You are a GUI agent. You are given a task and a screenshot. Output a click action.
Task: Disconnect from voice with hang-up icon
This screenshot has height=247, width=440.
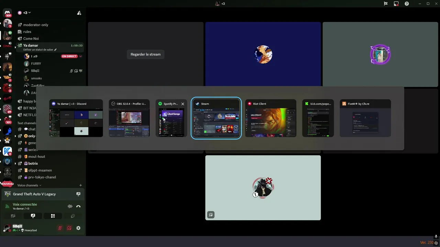click(x=78, y=206)
